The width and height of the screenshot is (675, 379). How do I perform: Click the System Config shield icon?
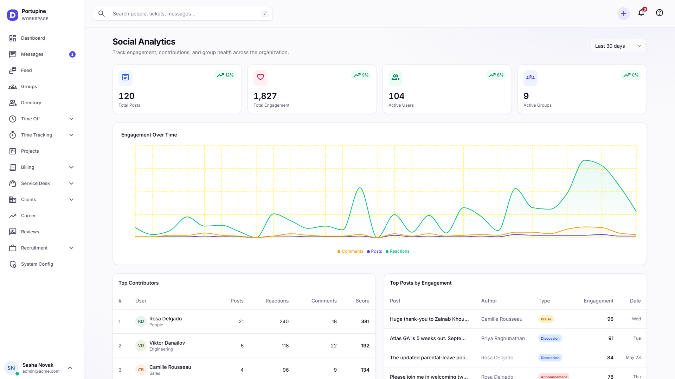pos(13,264)
